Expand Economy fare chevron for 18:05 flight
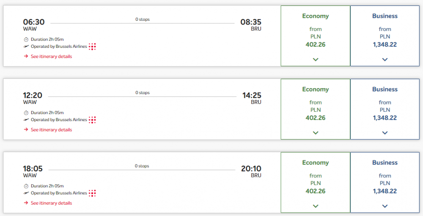423x216 pixels. coord(316,206)
